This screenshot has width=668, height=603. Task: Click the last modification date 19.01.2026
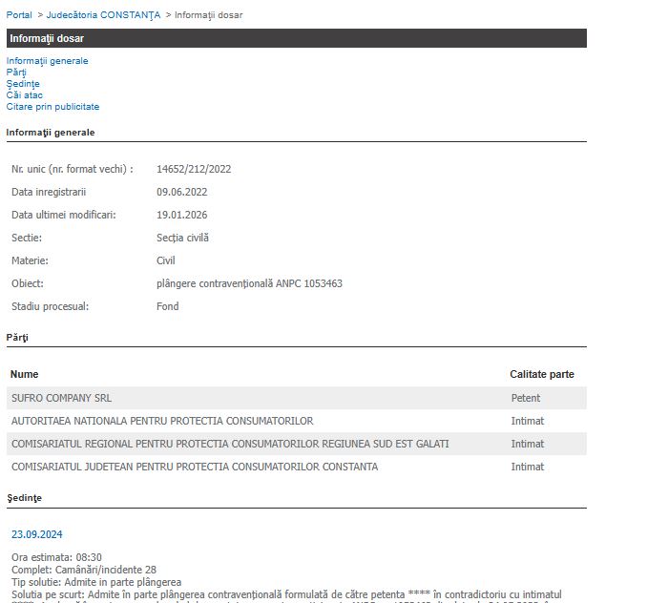(181, 216)
